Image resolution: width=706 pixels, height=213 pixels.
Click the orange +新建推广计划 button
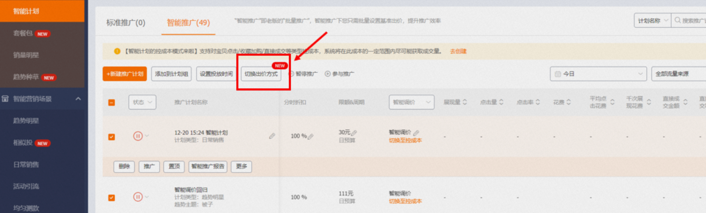tap(125, 74)
